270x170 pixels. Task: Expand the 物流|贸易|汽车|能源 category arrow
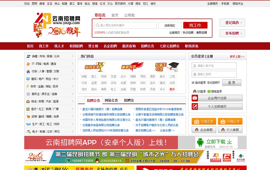pyautogui.click(x=72, y=101)
